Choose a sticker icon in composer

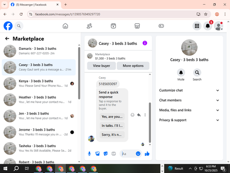(105, 154)
